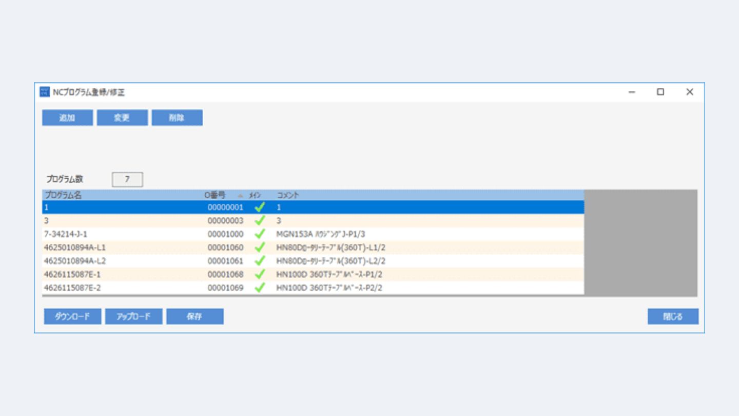Click the 保存 (Save) button
The image size is (739, 416).
(195, 316)
